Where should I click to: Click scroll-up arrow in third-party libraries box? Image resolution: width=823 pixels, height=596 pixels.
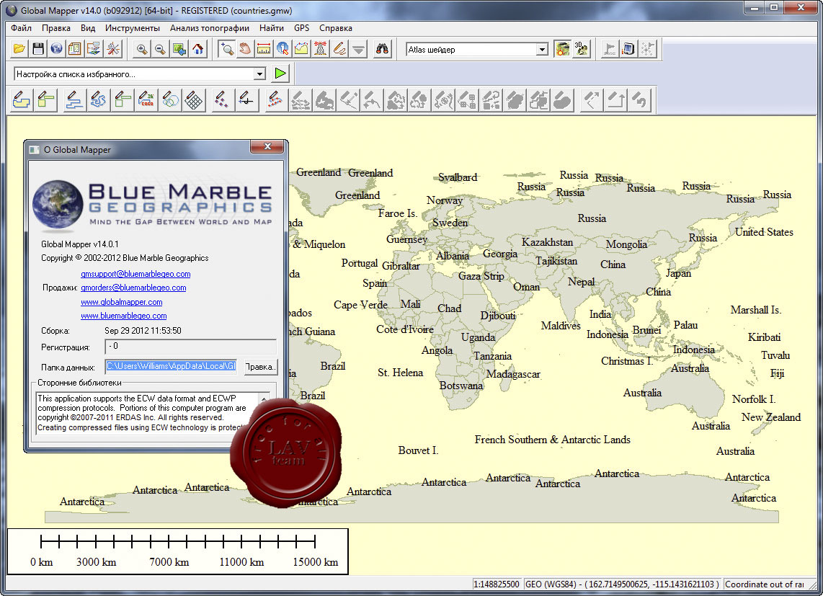264,398
